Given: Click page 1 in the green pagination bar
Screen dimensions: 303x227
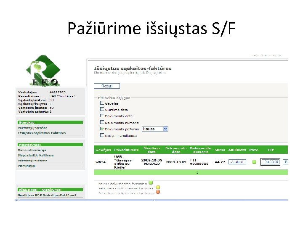Looking at the screenshot, I should coord(197,173).
